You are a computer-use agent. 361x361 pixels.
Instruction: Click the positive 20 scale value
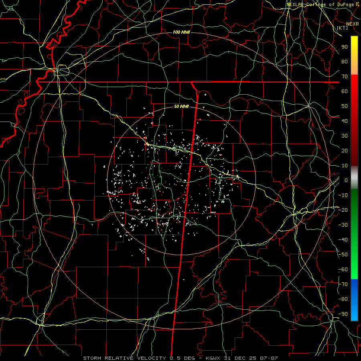345,150
